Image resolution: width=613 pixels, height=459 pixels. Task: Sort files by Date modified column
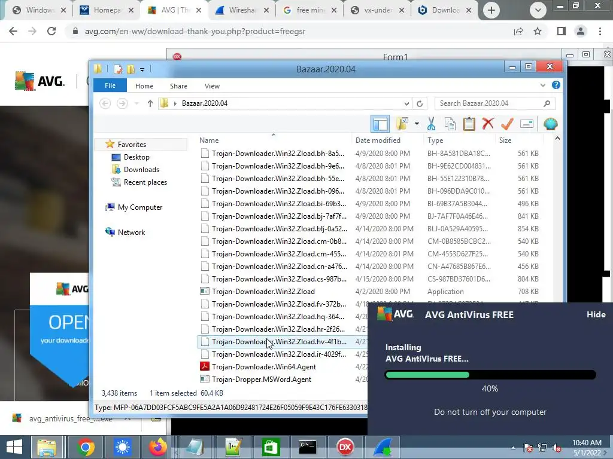(x=378, y=140)
